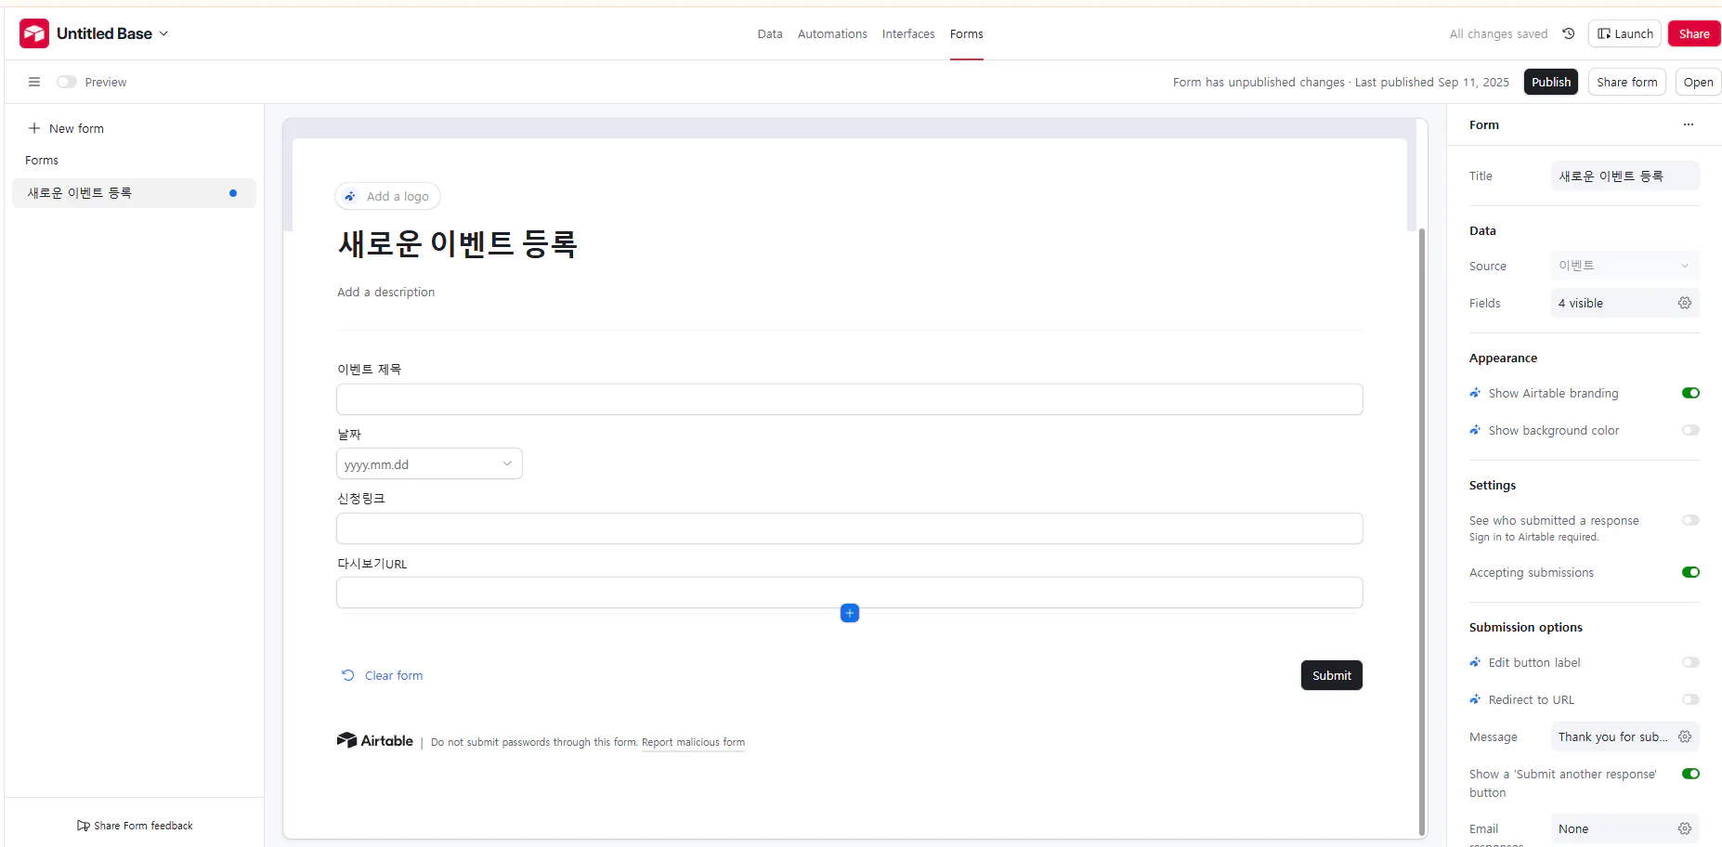The image size is (1722, 847).
Task: Click premium icon beside Show background color
Action: (1475, 430)
